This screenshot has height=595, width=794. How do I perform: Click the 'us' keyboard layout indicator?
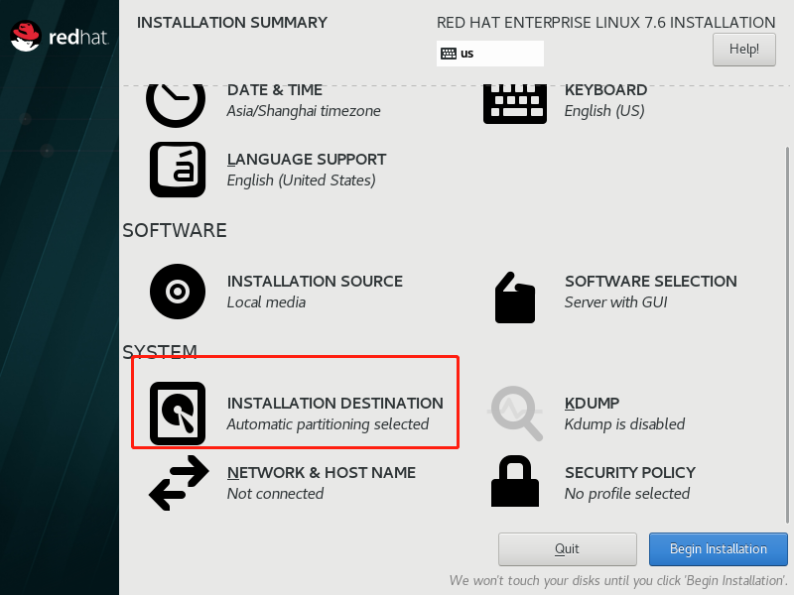tap(490, 54)
